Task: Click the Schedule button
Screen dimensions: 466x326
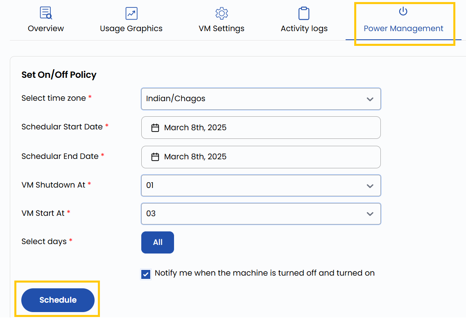Action: (x=57, y=300)
